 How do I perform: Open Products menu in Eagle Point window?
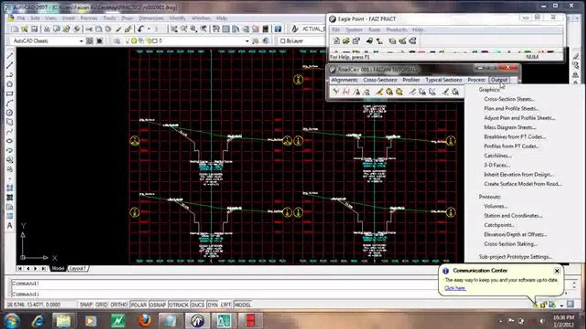pos(396,30)
